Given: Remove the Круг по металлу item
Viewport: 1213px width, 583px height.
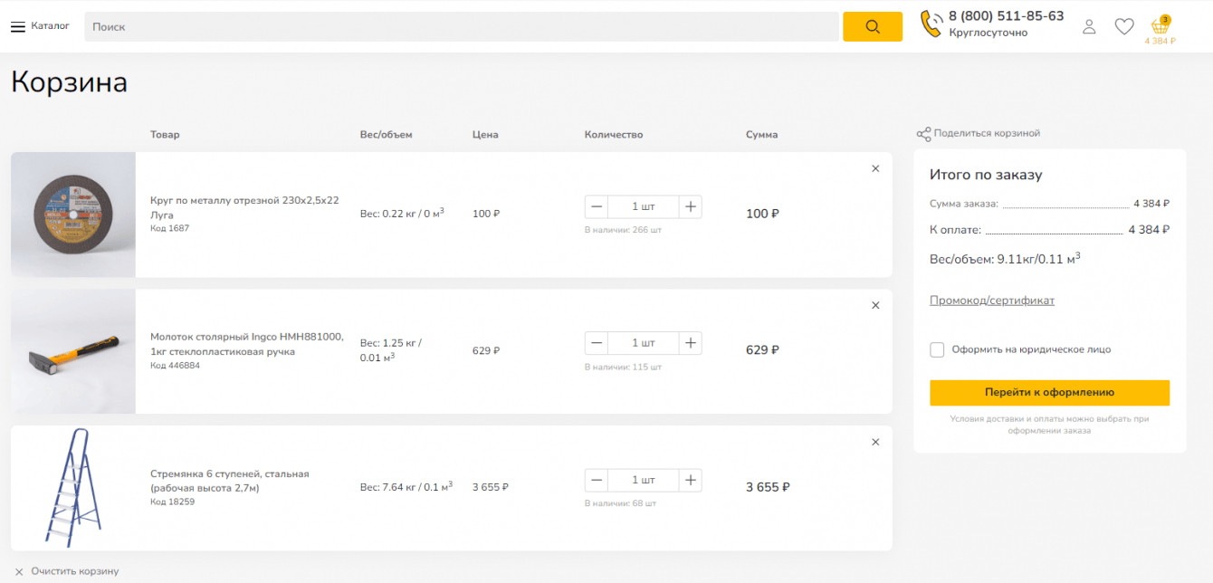Looking at the screenshot, I should pos(875,168).
